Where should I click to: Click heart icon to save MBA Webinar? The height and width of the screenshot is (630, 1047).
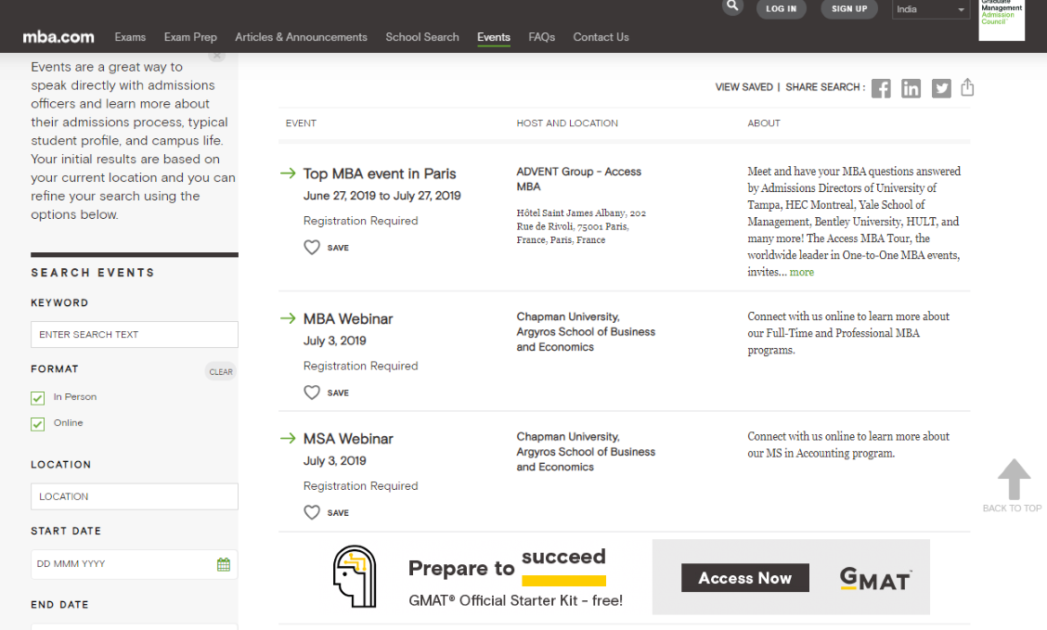click(312, 392)
